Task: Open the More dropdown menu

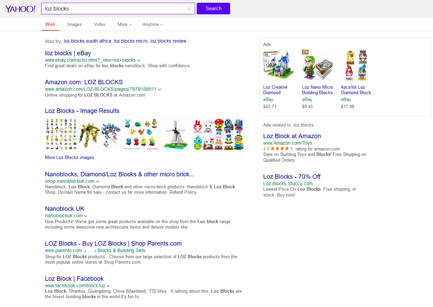Action: [124, 24]
